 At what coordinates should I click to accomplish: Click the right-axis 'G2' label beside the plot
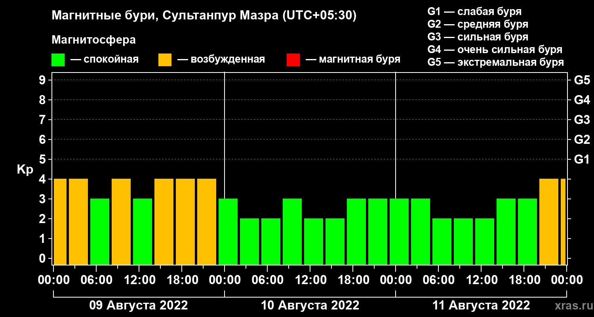(582, 139)
